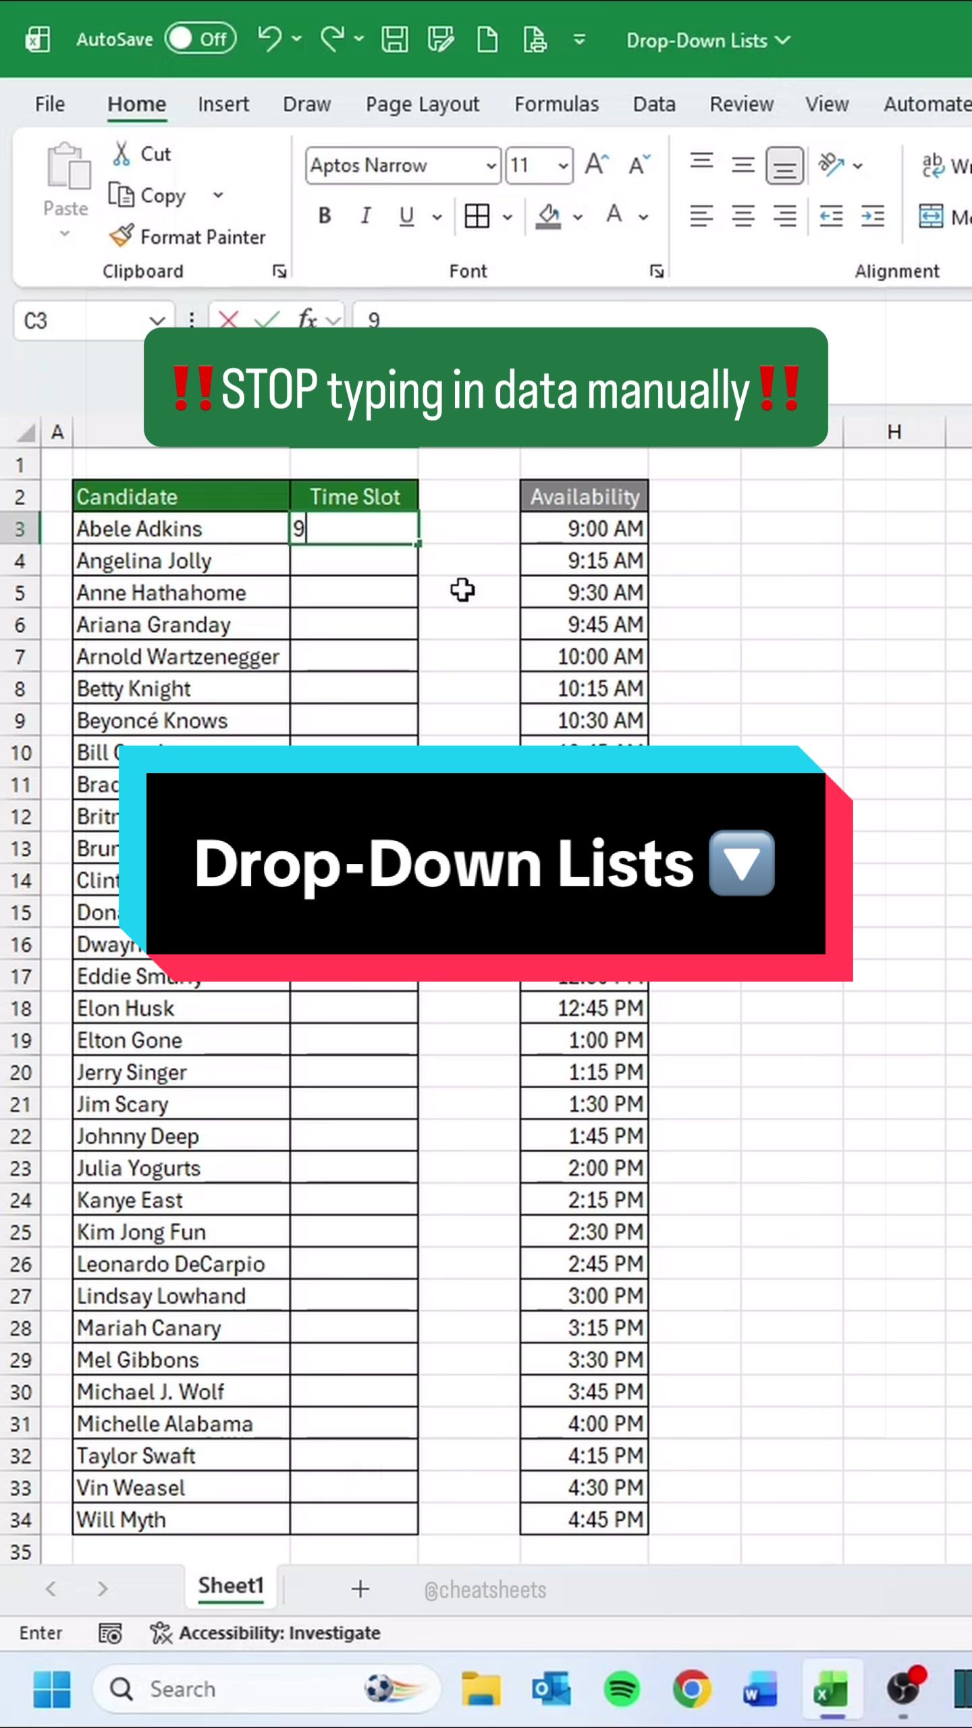
Task: Switch to the Data tab
Action: pos(654,104)
